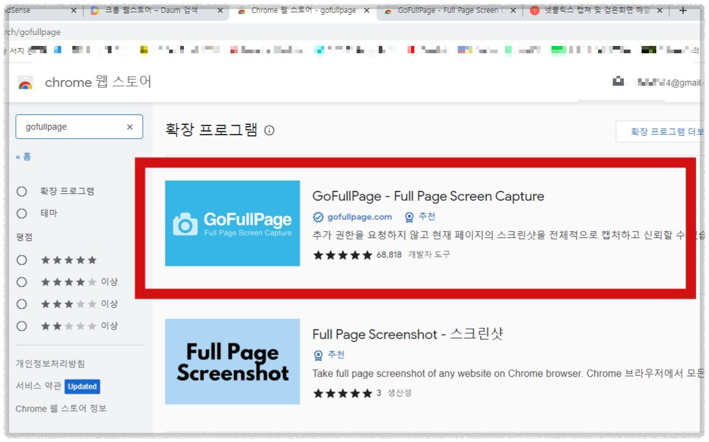Image resolution: width=709 pixels, height=442 pixels.
Task: Click the GoFullPage camera thumbnail image
Action: pos(232,223)
